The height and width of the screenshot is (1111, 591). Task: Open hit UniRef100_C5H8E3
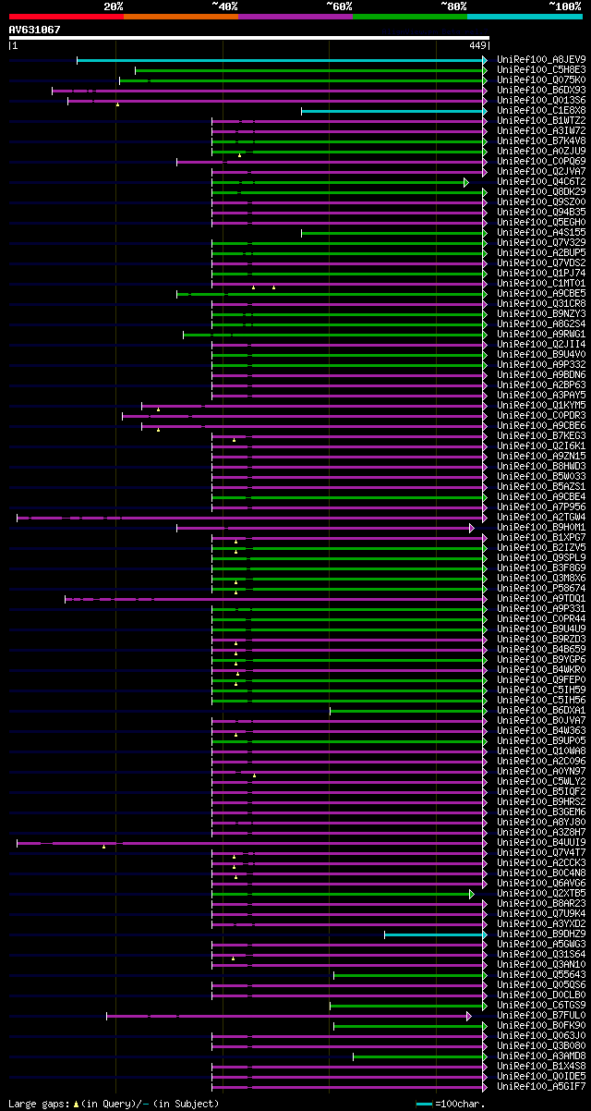541,70
